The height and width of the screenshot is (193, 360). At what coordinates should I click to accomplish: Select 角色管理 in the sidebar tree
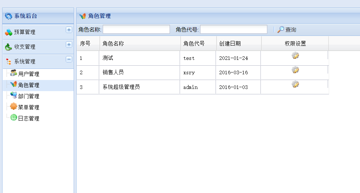(x=29, y=85)
